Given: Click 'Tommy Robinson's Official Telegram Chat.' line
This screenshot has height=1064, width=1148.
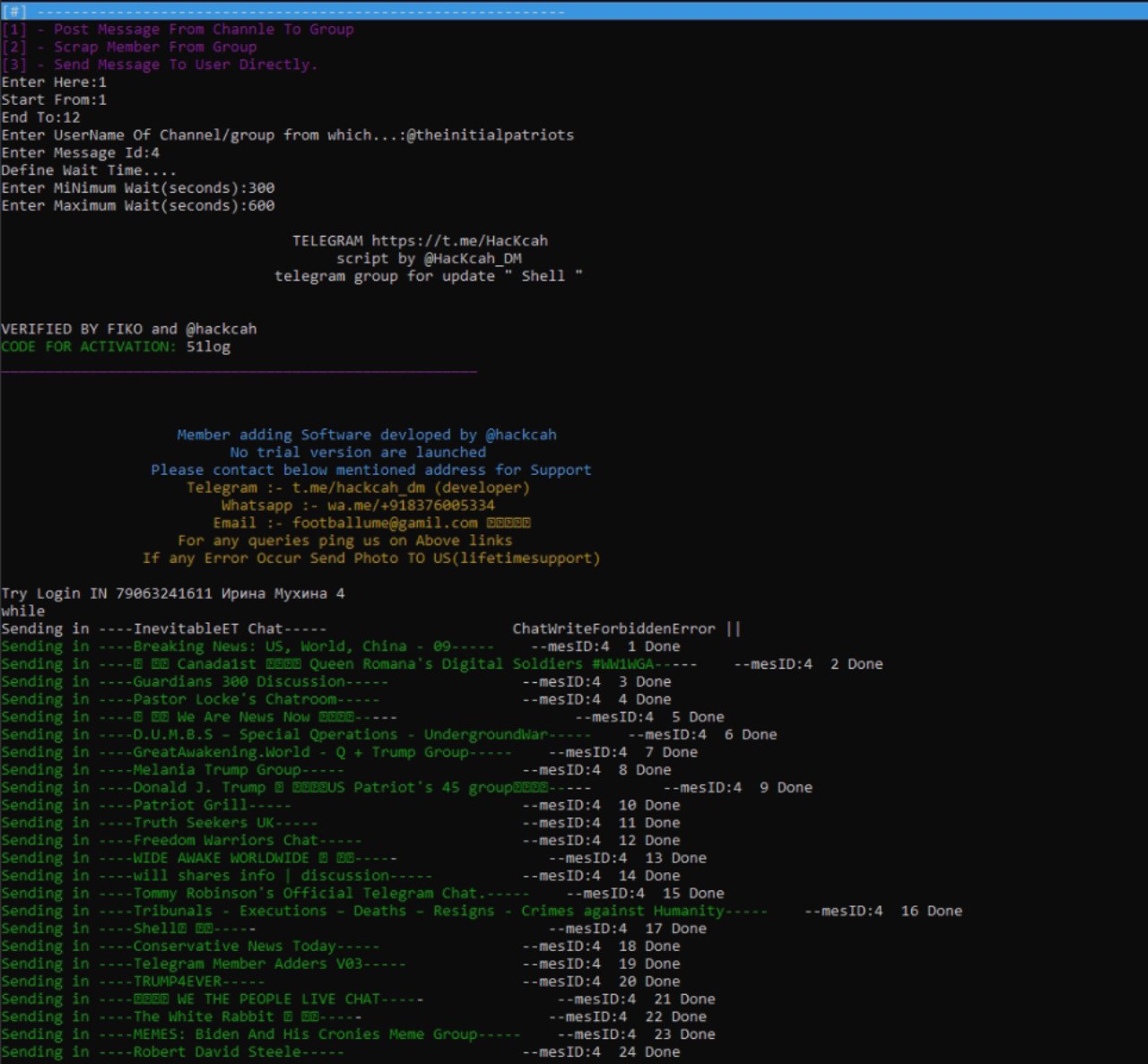Looking at the screenshot, I should [x=362, y=894].
